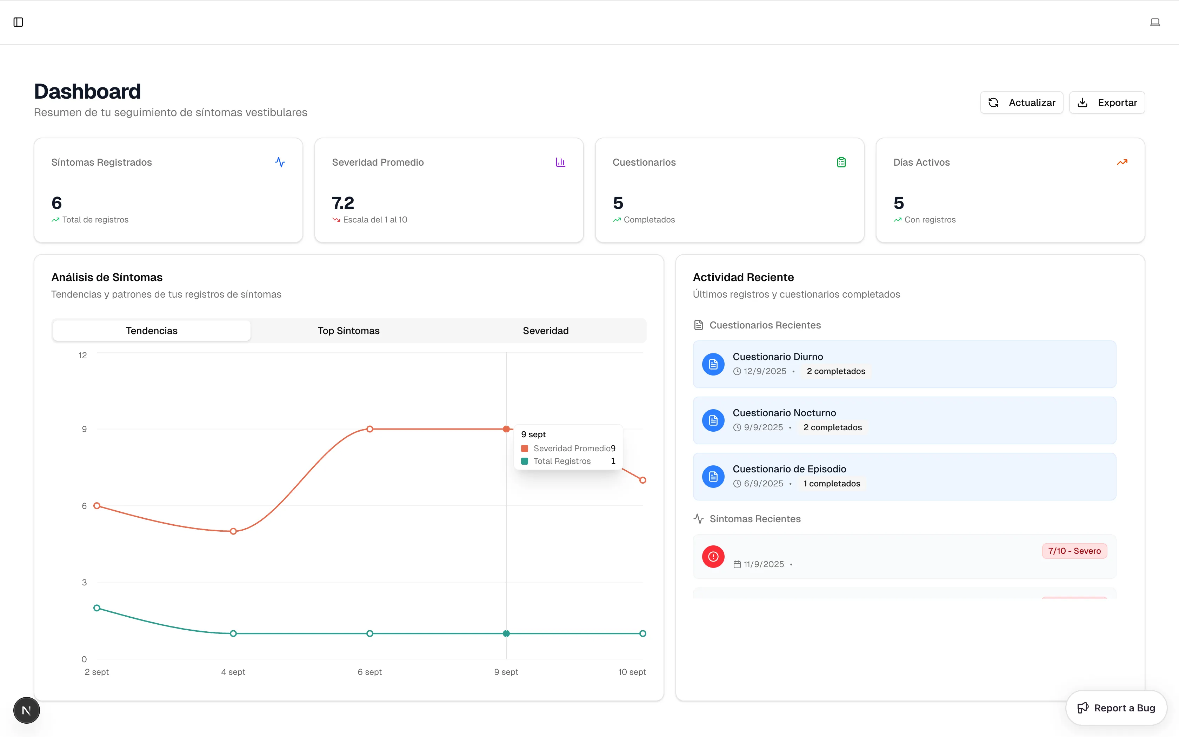Click the green clipboard icon on Cuestionarios
Screen dimensions: 1179x737
[841, 162]
